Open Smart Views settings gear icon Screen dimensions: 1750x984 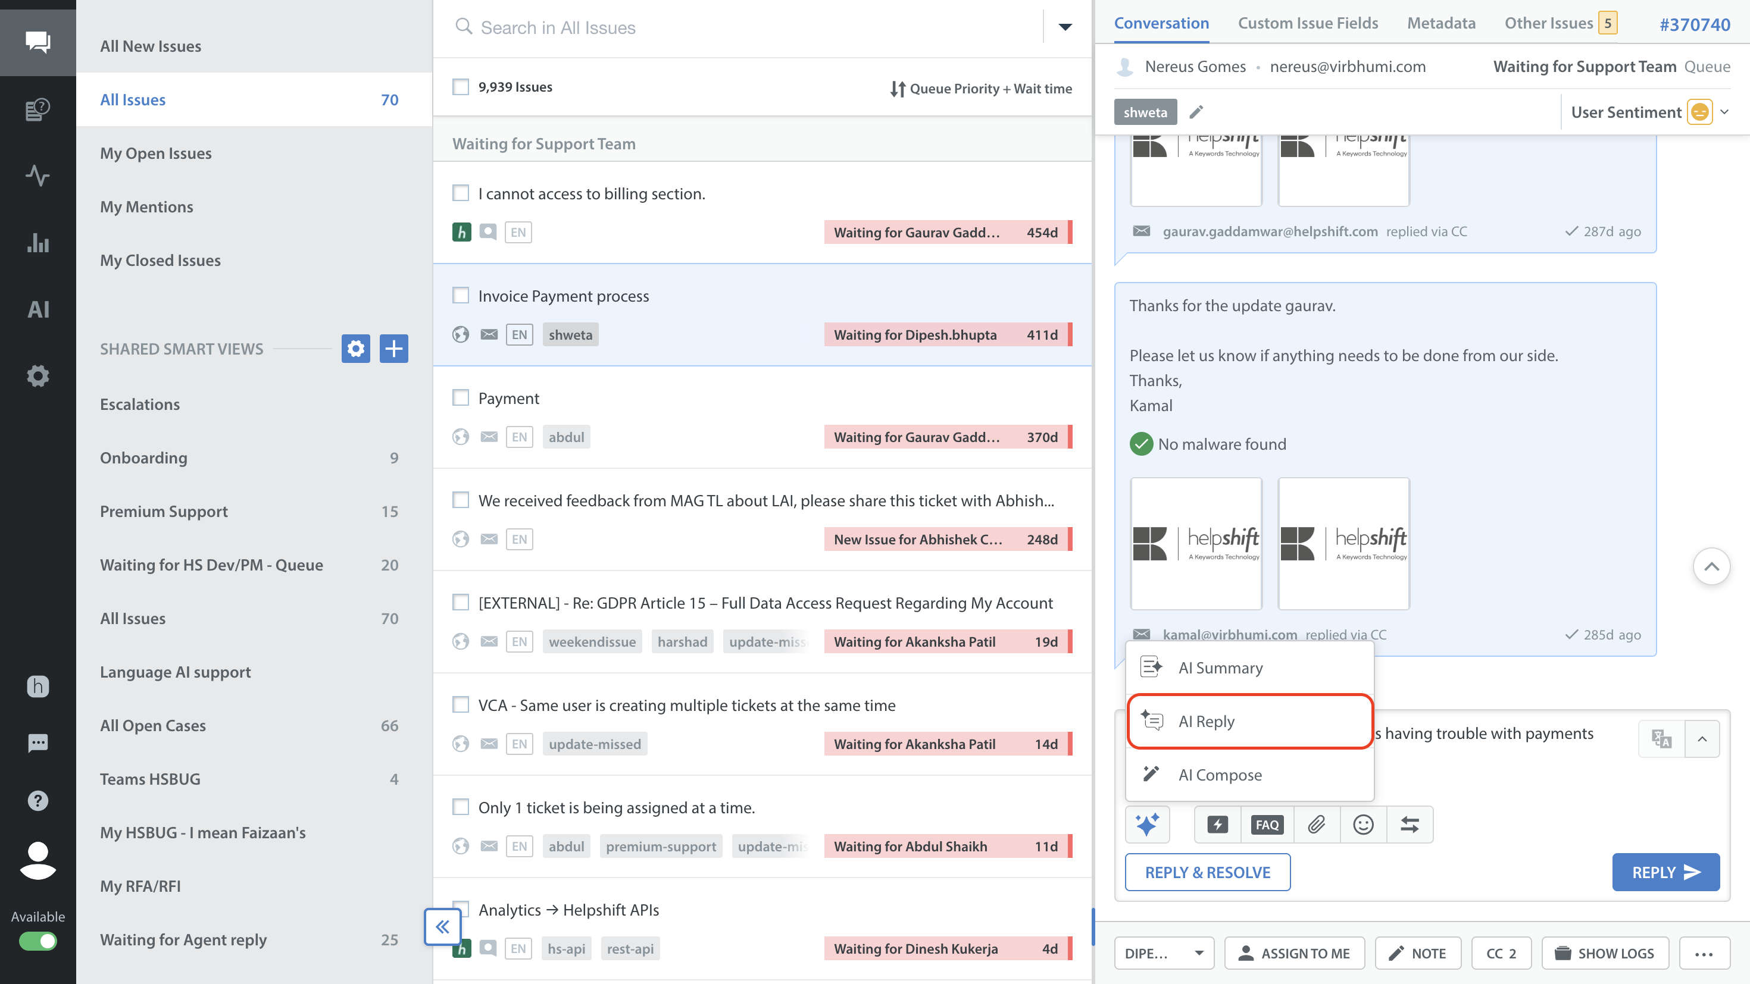[x=355, y=349]
